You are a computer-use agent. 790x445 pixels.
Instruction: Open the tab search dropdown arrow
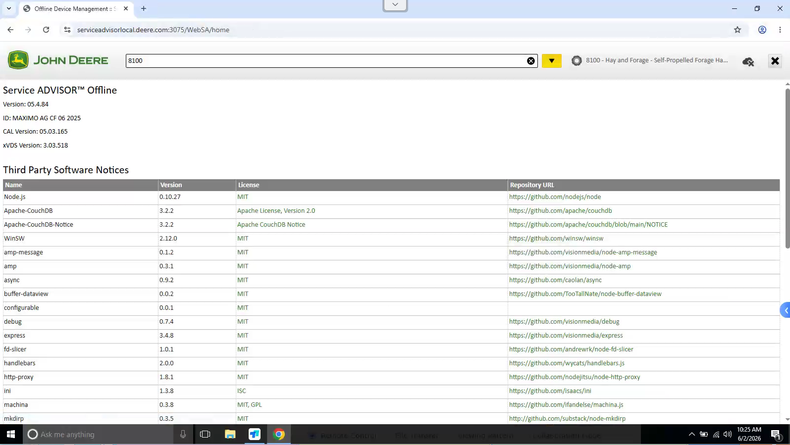tap(9, 8)
